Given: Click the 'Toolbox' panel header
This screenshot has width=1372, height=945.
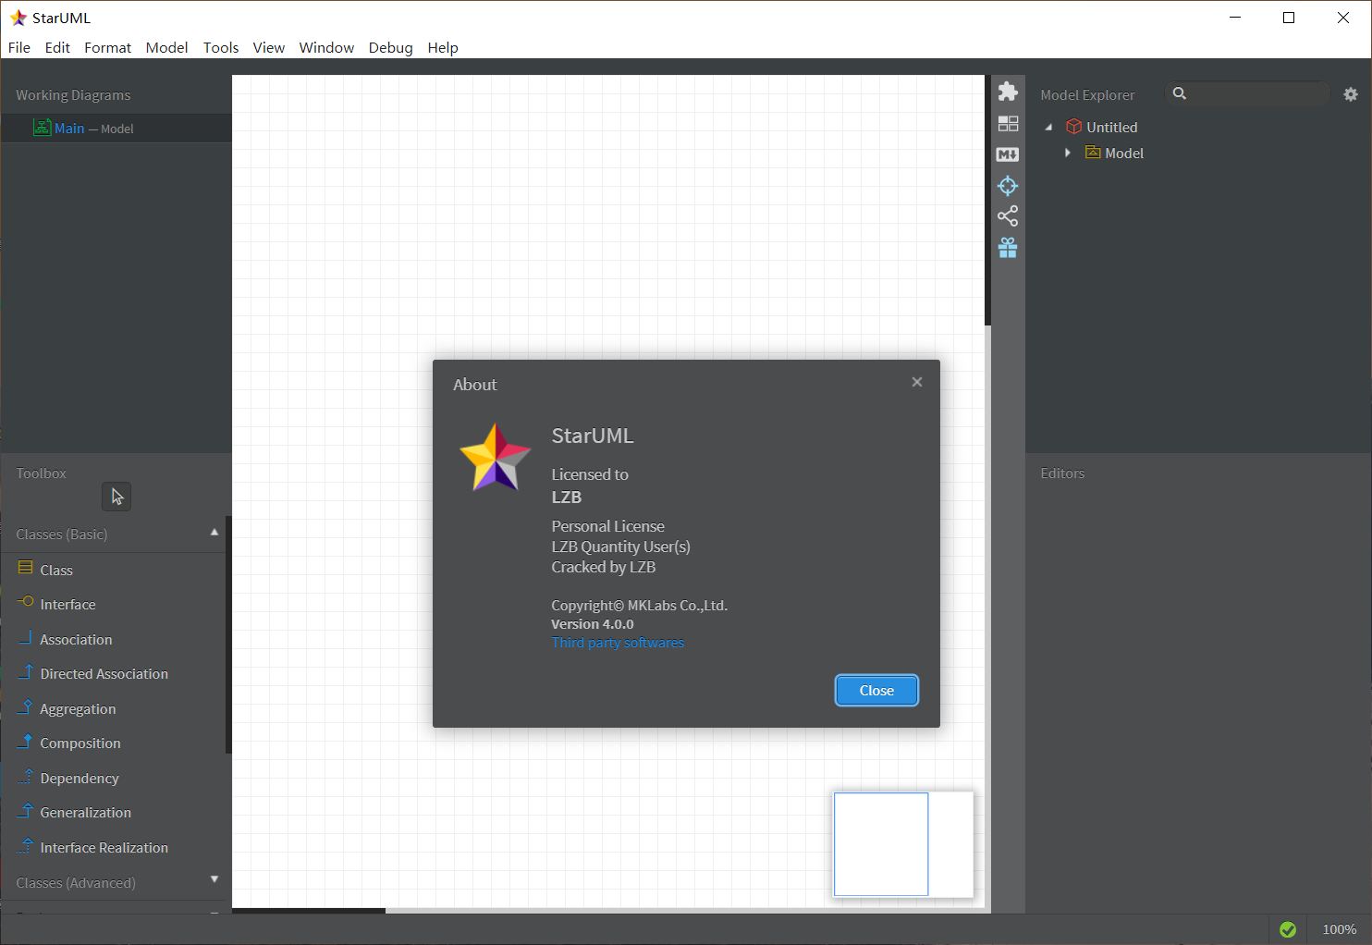Looking at the screenshot, I should (41, 473).
